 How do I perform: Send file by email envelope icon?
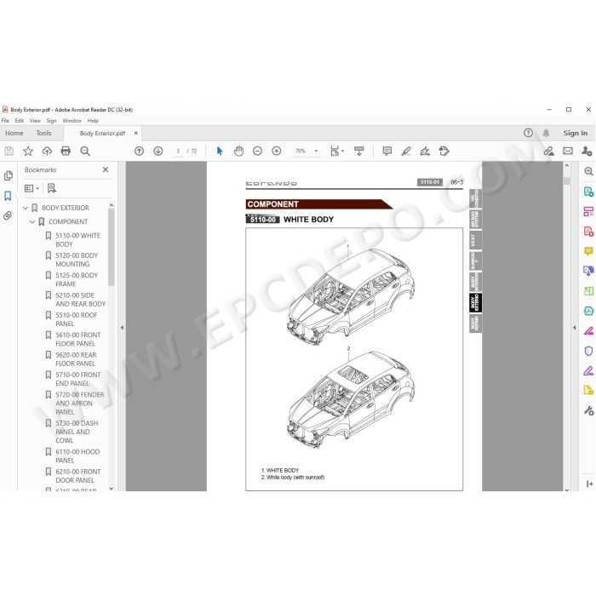(568, 152)
